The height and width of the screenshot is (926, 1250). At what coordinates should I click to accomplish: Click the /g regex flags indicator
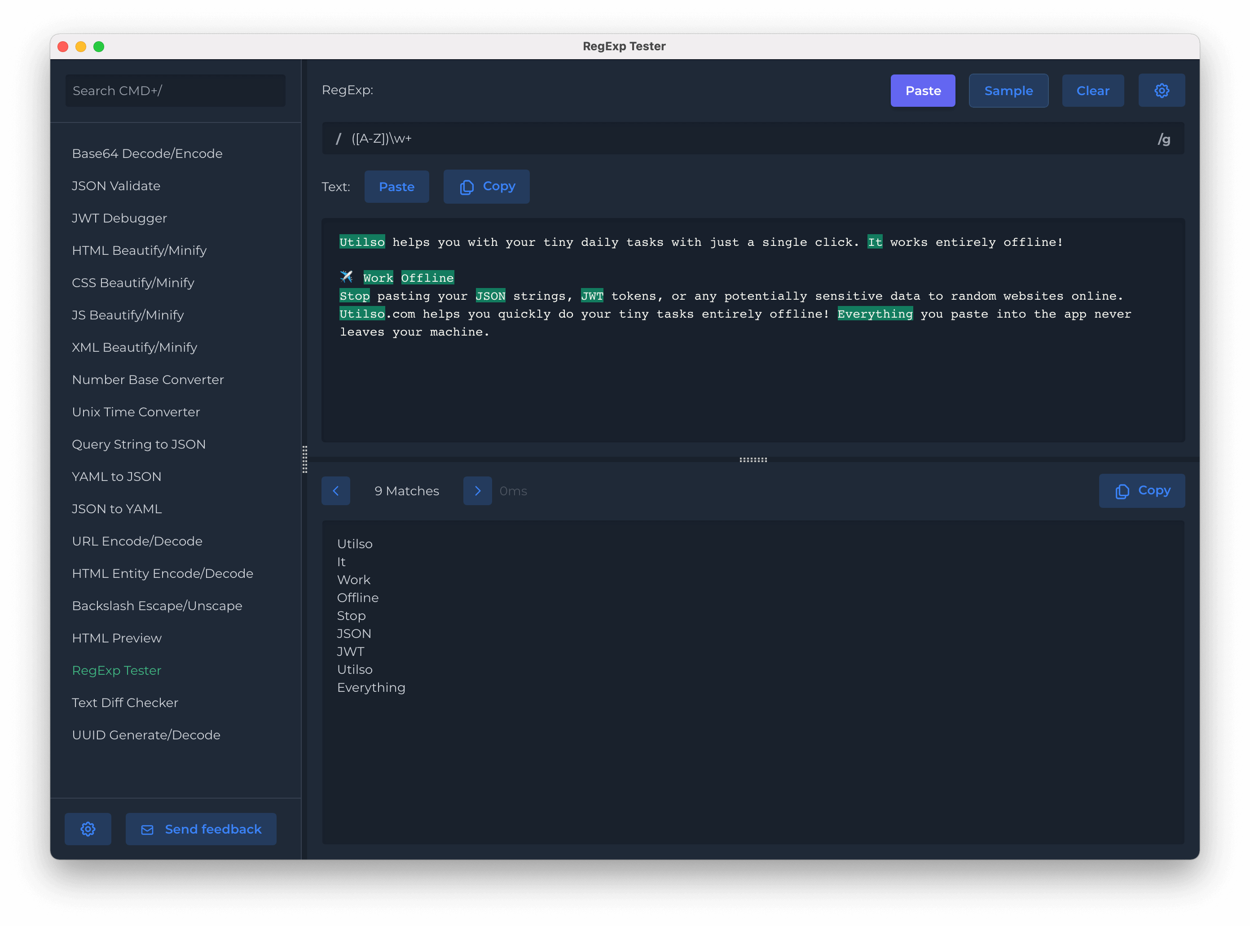point(1164,139)
